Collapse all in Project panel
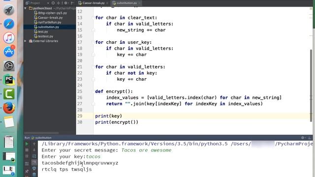 pyautogui.click(x=59, y=3)
